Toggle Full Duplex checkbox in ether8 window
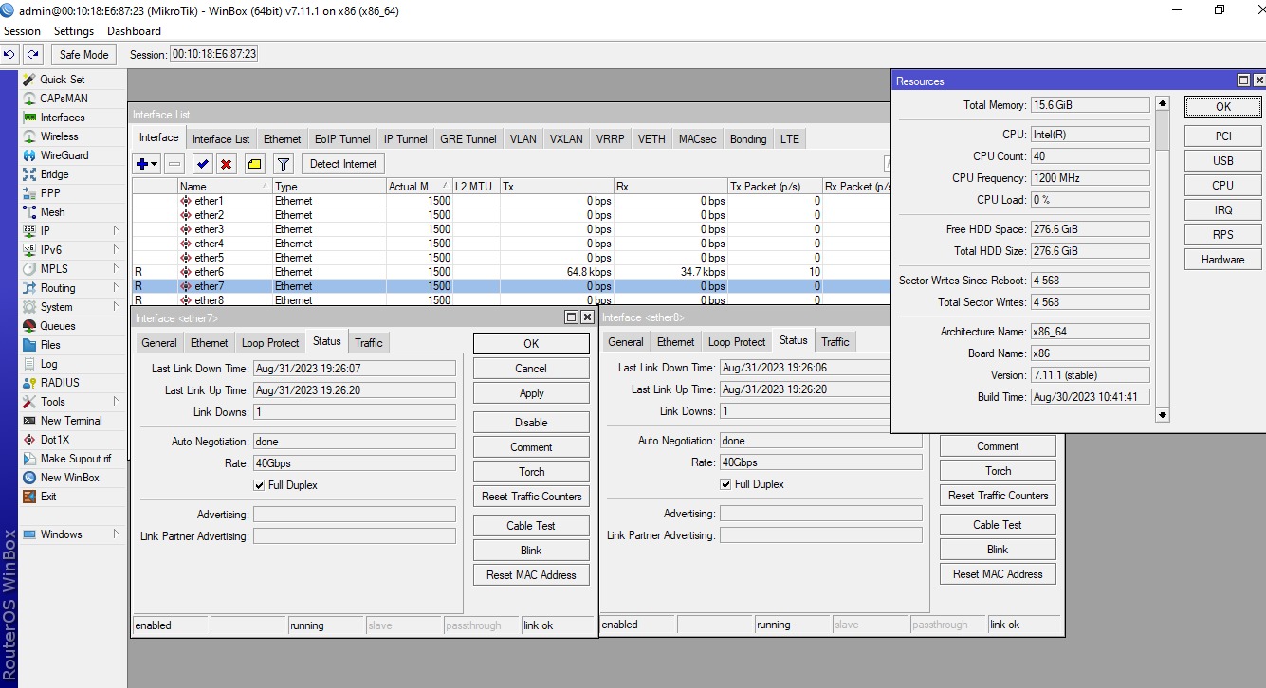 click(x=725, y=484)
